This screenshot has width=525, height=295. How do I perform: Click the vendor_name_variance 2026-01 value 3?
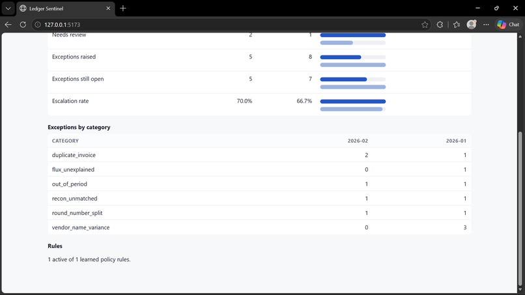coord(464,227)
